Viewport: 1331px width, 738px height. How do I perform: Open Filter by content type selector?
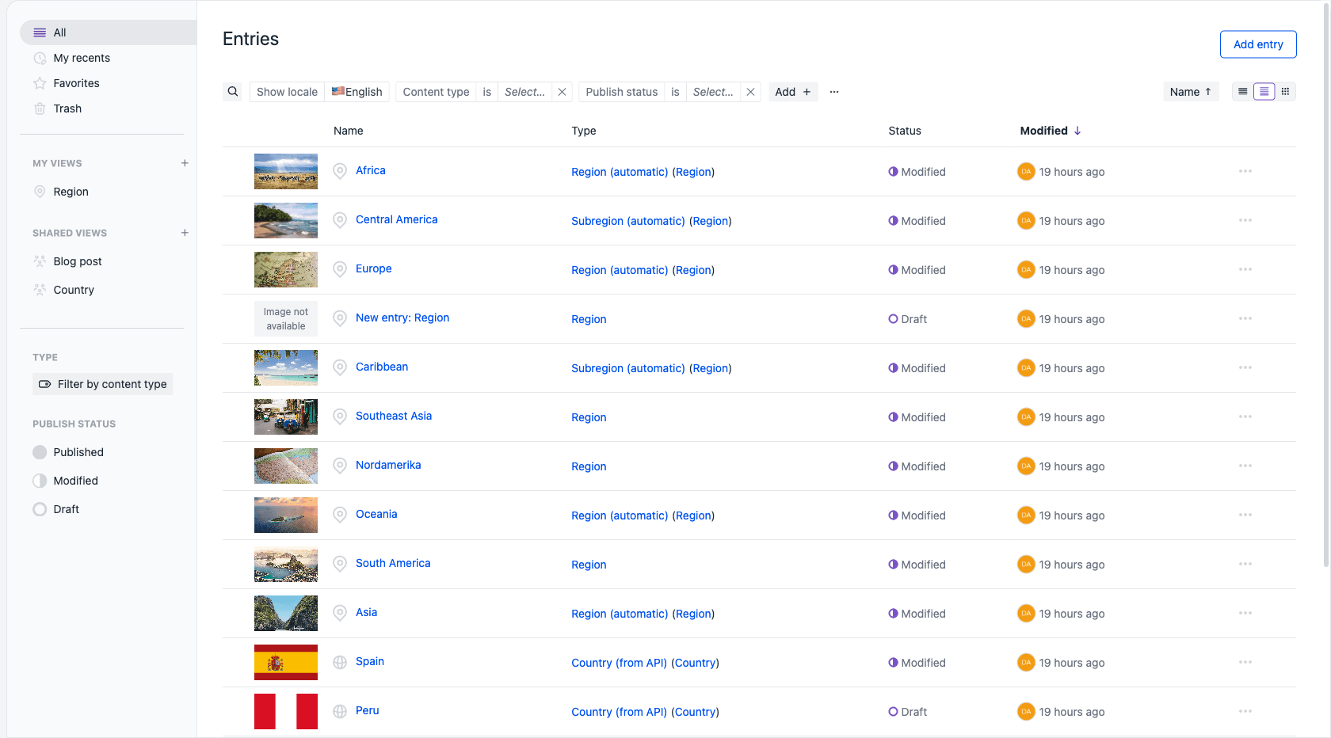(x=103, y=384)
